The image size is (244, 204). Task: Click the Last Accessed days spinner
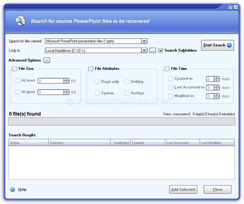[x=216, y=87]
